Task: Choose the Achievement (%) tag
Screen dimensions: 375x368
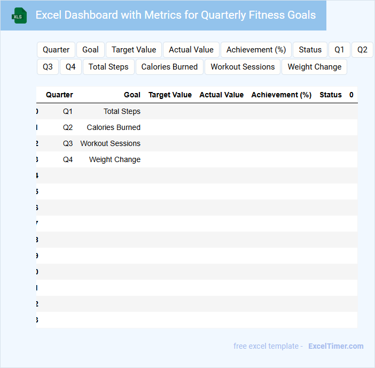Action: click(256, 50)
